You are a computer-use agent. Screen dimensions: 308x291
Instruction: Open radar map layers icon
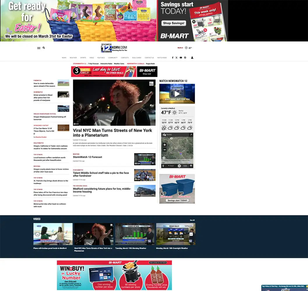191,166
